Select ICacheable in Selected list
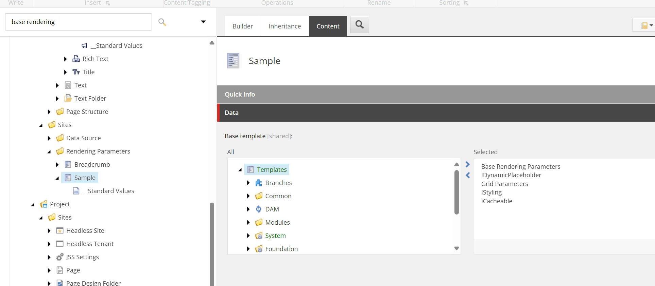The height and width of the screenshot is (286, 655). point(497,201)
